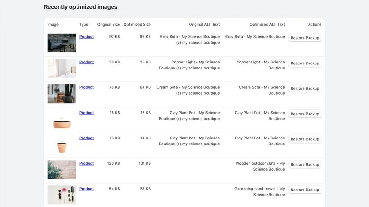Click the Optimized ALT Text column header
The width and height of the screenshot is (369, 207).
click(267, 24)
